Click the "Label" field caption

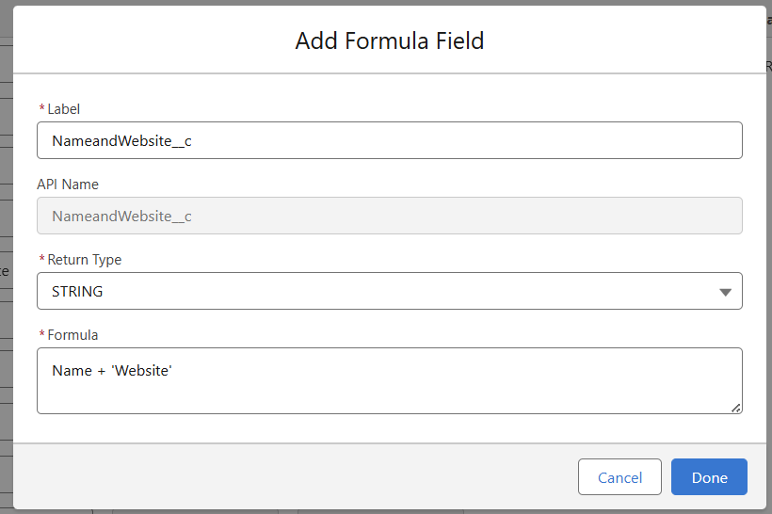point(64,109)
